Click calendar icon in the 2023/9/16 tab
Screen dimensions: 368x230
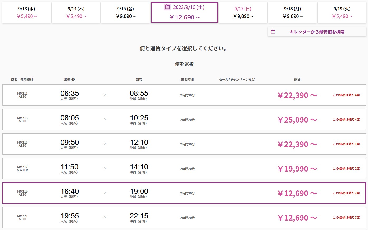pos(167,7)
